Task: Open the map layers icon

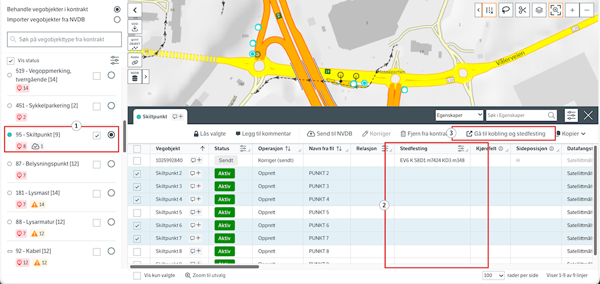Action: (x=539, y=10)
